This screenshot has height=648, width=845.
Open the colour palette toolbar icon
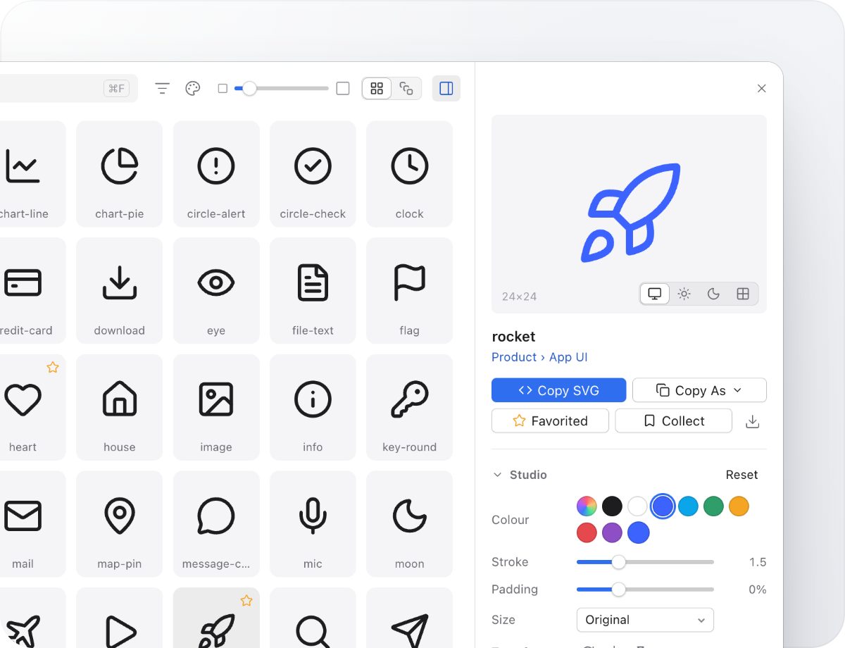pyautogui.click(x=193, y=88)
